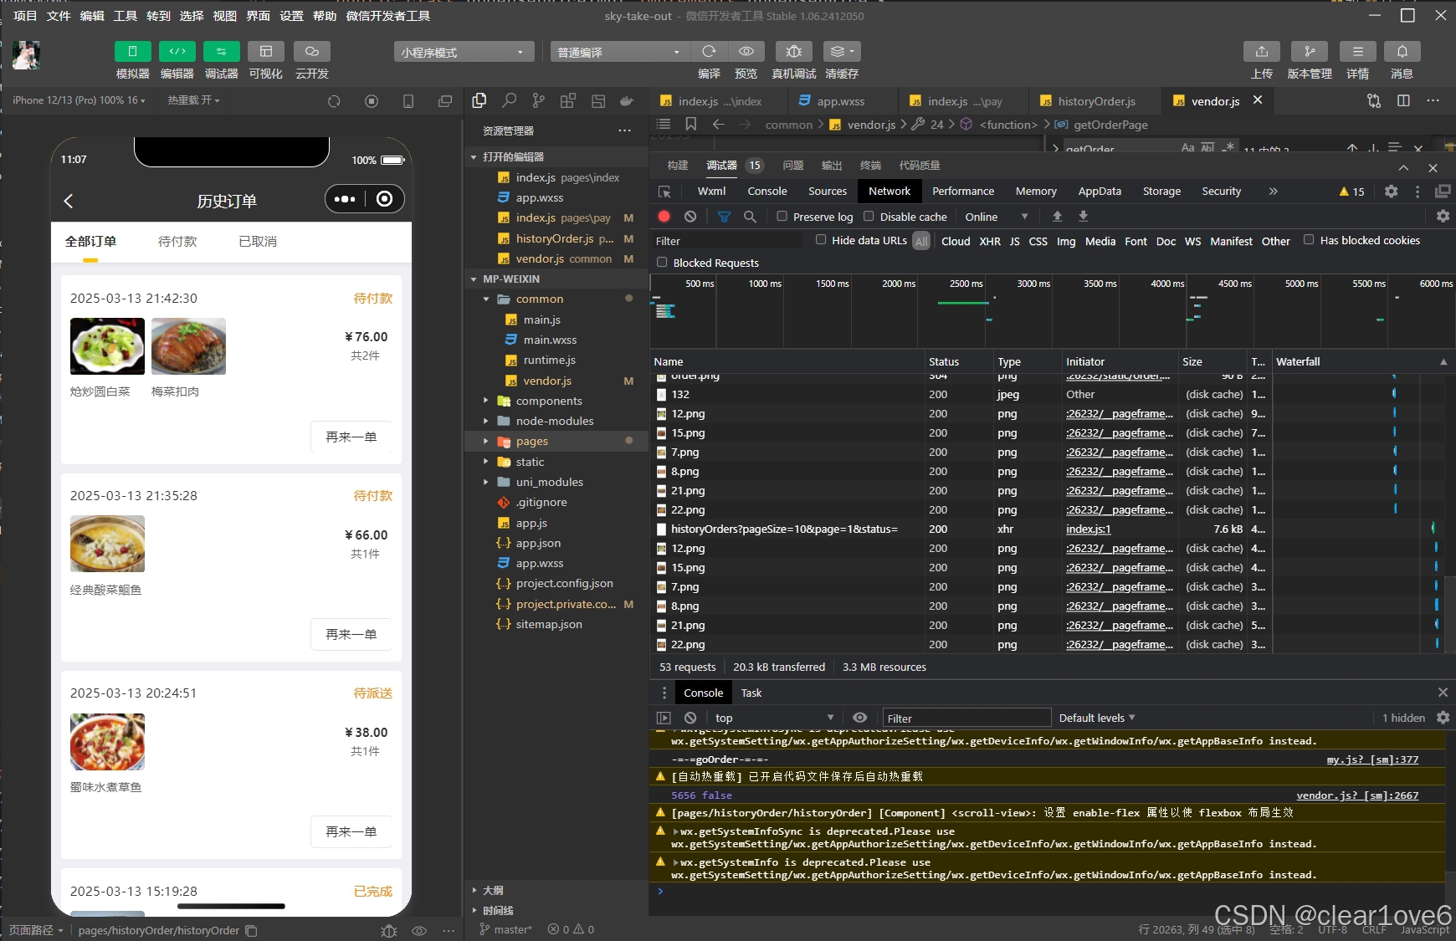
Task: Click the compile (编译) refresh icon
Action: click(x=709, y=52)
